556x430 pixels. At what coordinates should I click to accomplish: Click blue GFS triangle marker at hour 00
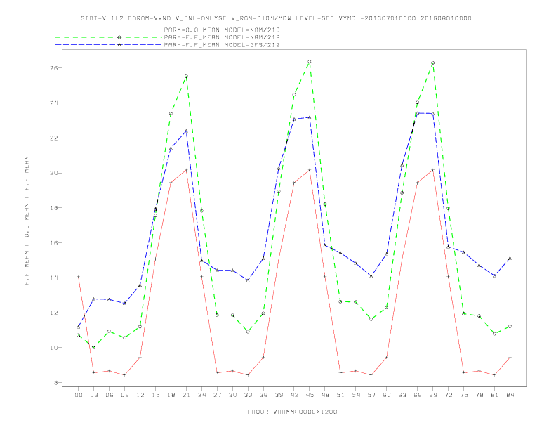[79, 327]
